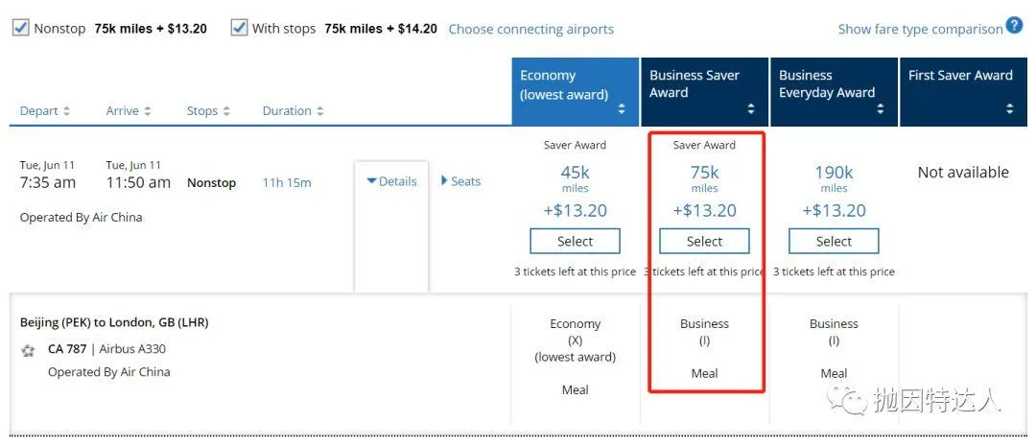
Task: Click the help icon beside fare type comparison
Action: [x=1014, y=27]
